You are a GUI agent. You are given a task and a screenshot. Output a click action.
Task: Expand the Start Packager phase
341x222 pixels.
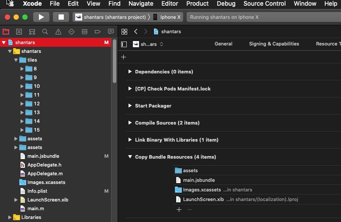[x=130, y=106]
